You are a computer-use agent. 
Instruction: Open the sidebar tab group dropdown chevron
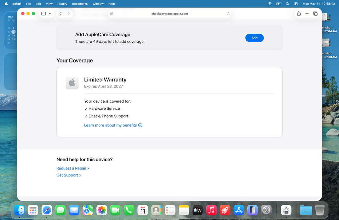pyautogui.click(x=50, y=14)
